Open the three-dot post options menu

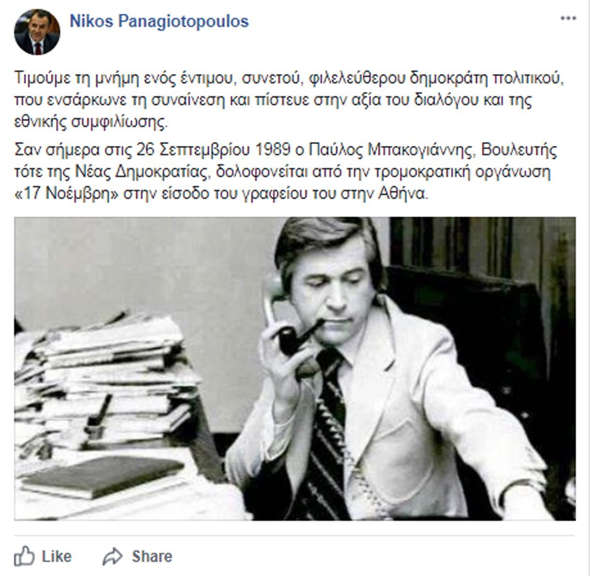[x=568, y=18]
